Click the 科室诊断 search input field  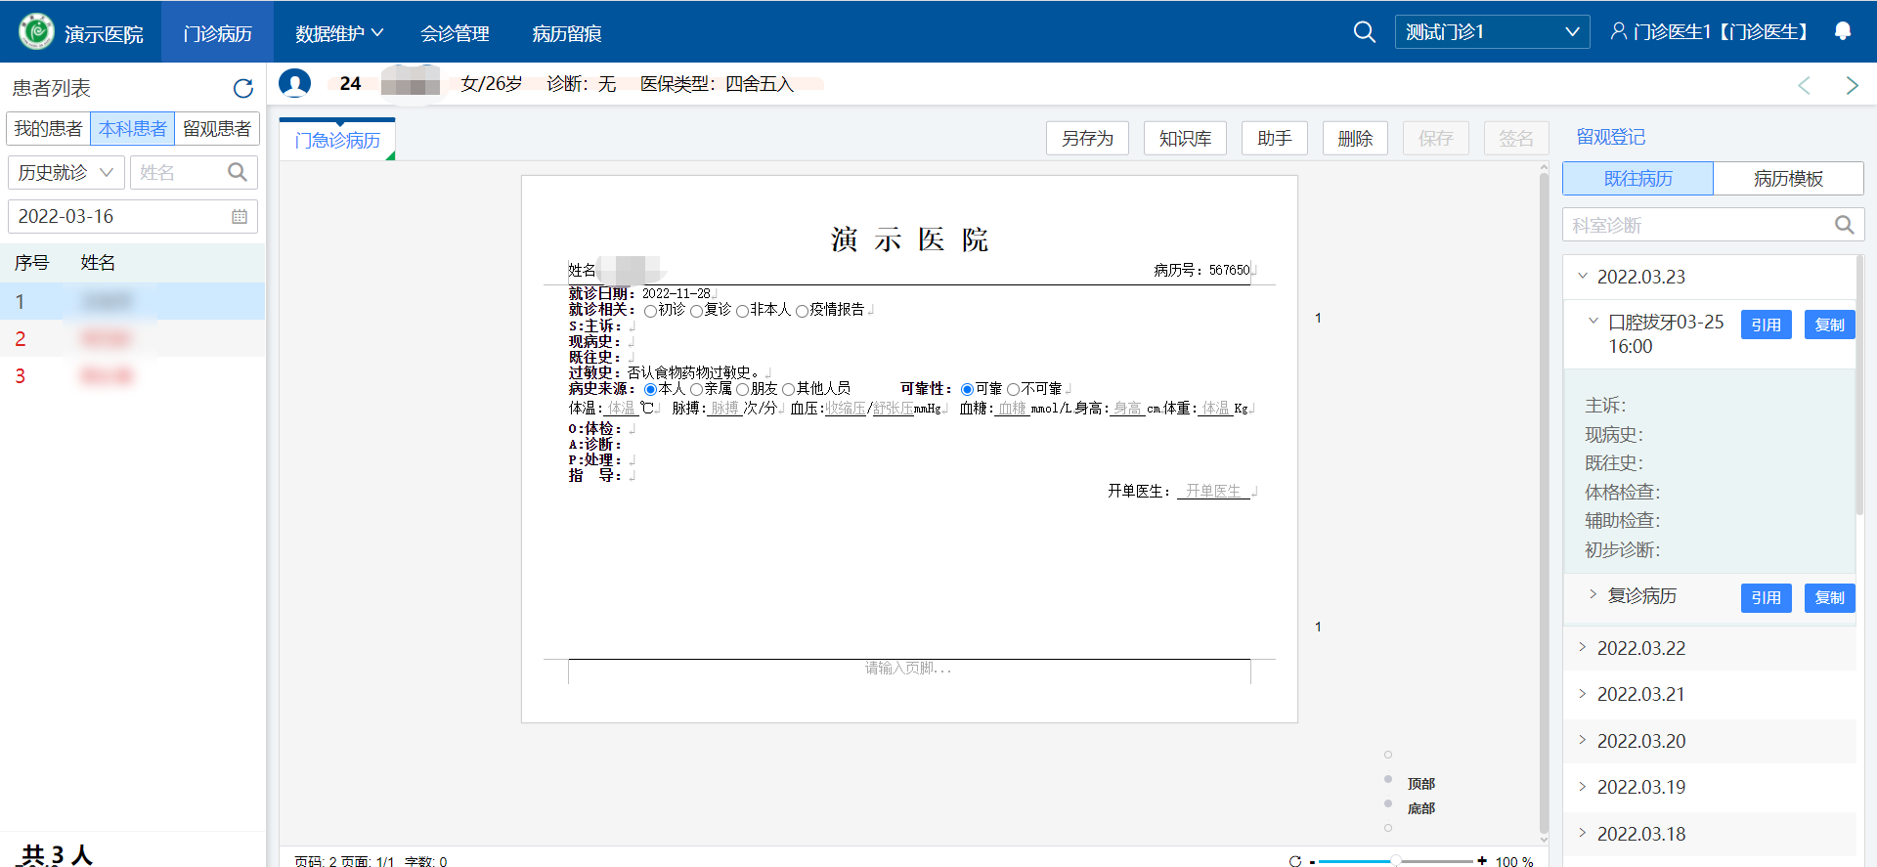point(1696,225)
